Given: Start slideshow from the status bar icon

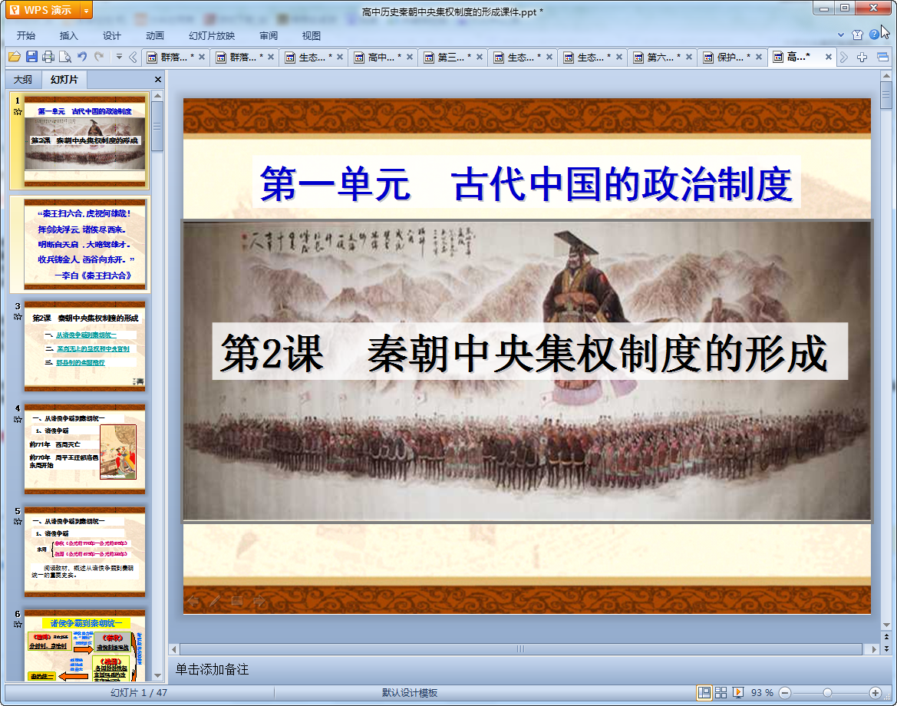Looking at the screenshot, I should tap(738, 693).
